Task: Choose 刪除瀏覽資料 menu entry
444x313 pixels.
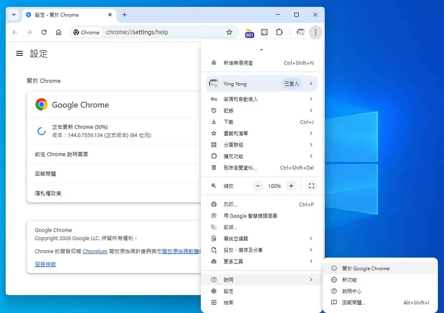Action: (262, 168)
